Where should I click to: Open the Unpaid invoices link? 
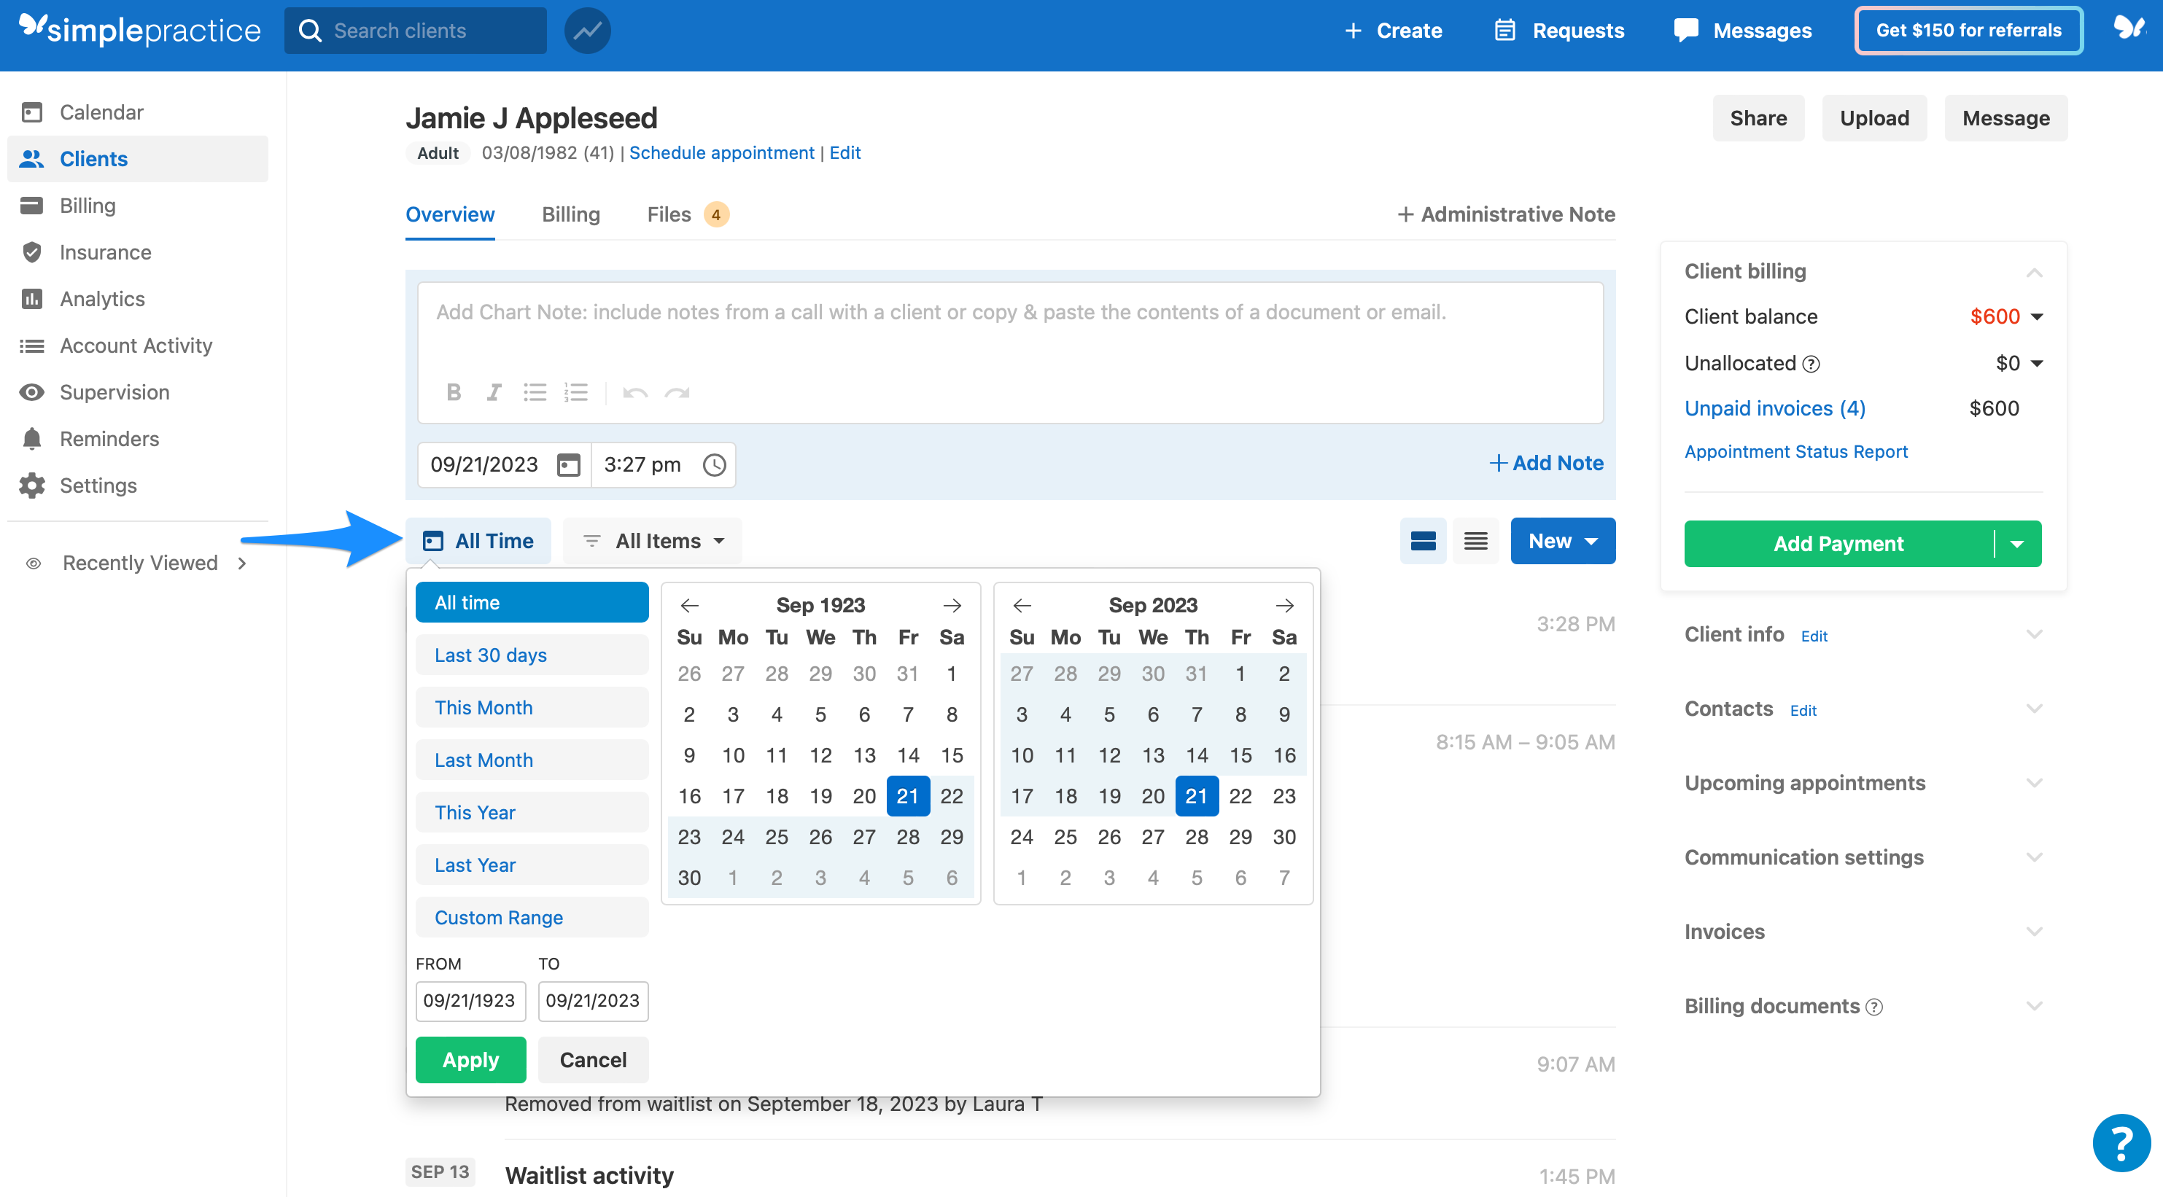[x=1774, y=408]
